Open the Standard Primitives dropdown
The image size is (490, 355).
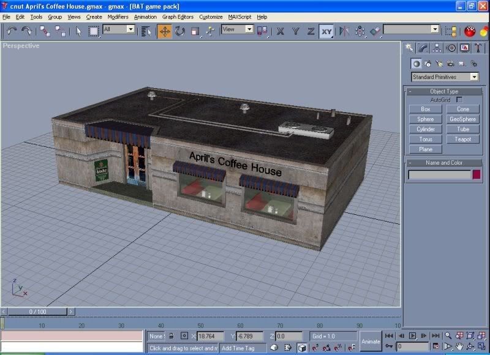(445, 77)
